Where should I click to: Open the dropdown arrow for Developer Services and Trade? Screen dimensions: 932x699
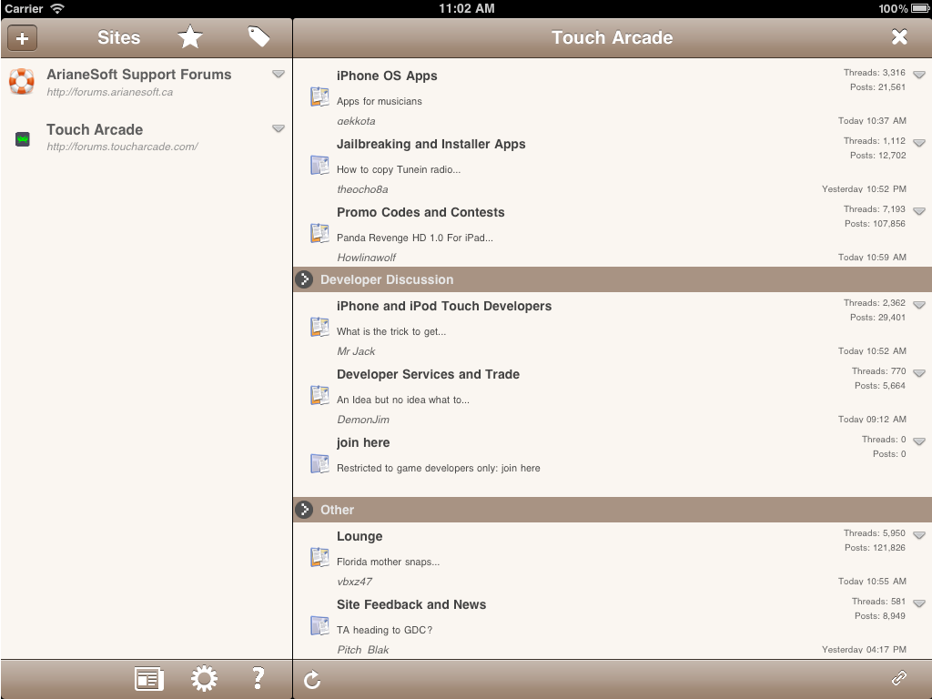(x=919, y=374)
